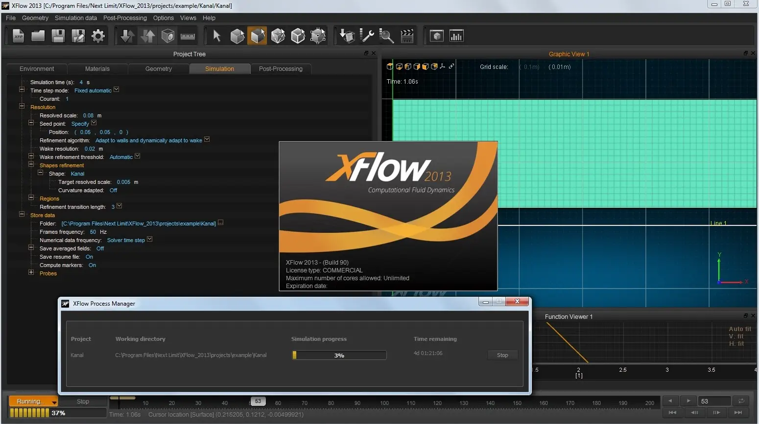The height and width of the screenshot is (424, 759).
Task: Toggle Save resume file On value
Action: coord(89,257)
